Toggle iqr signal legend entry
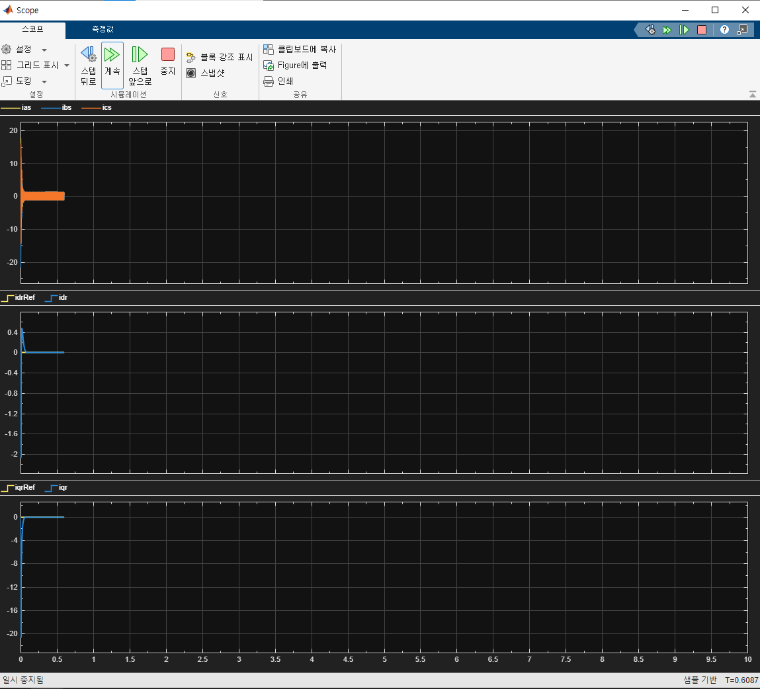Screen dimensions: 760x689 (x=56, y=488)
